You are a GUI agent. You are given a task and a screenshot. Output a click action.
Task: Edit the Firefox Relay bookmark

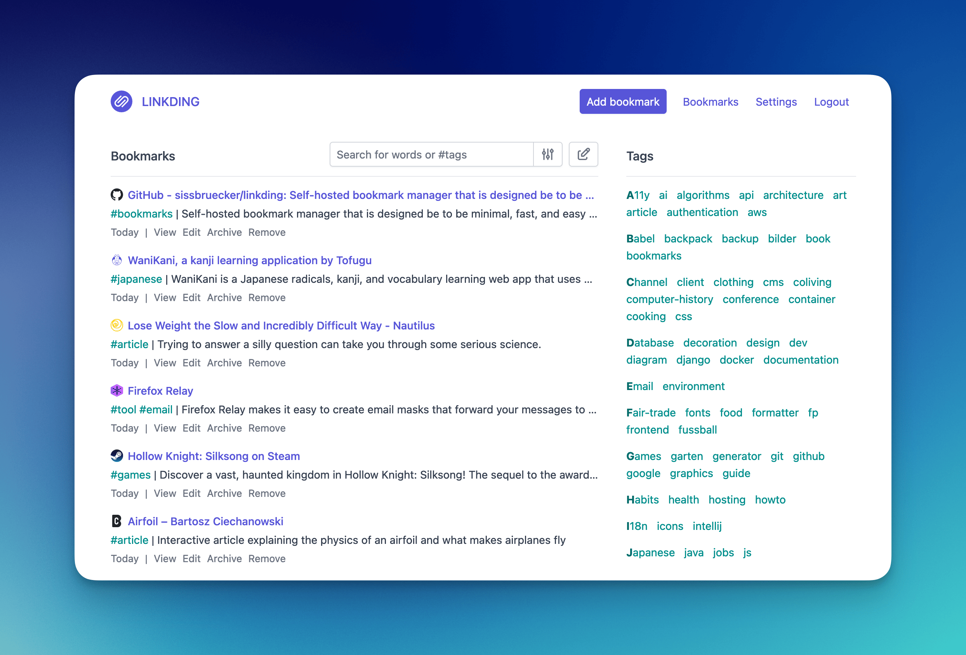(191, 429)
